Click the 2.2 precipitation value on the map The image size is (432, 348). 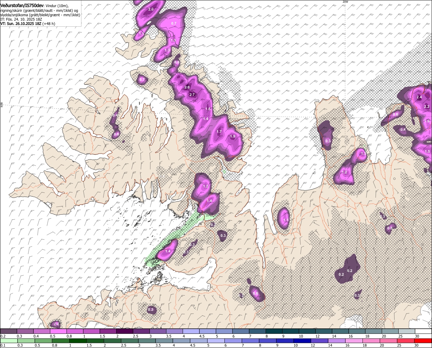(x=427, y=106)
